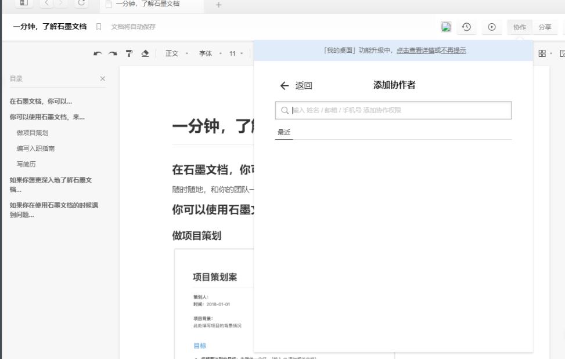Expand the grid icon dropdown arrow
The width and height of the screenshot is (565, 359).
click(551, 53)
